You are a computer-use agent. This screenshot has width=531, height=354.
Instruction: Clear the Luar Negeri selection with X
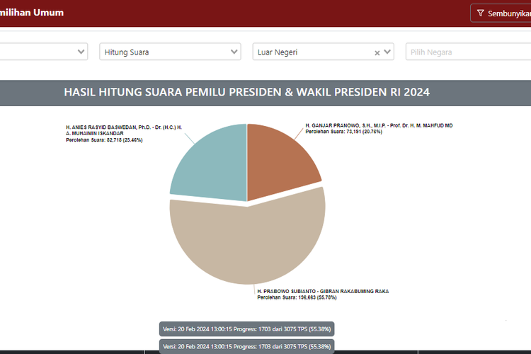click(x=377, y=52)
